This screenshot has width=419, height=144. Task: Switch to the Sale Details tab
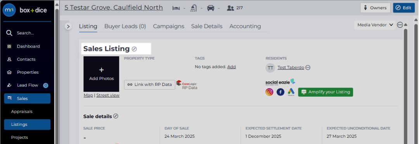207,26
